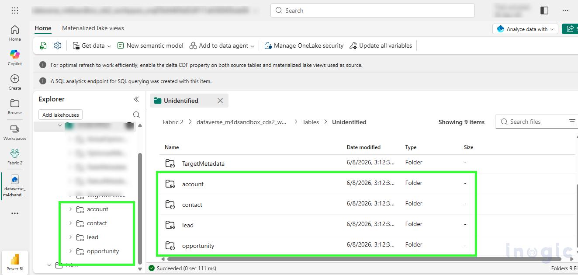Switch to the Home ribbon tab
The height and width of the screenshot is (275, 578).
(43, 28)
